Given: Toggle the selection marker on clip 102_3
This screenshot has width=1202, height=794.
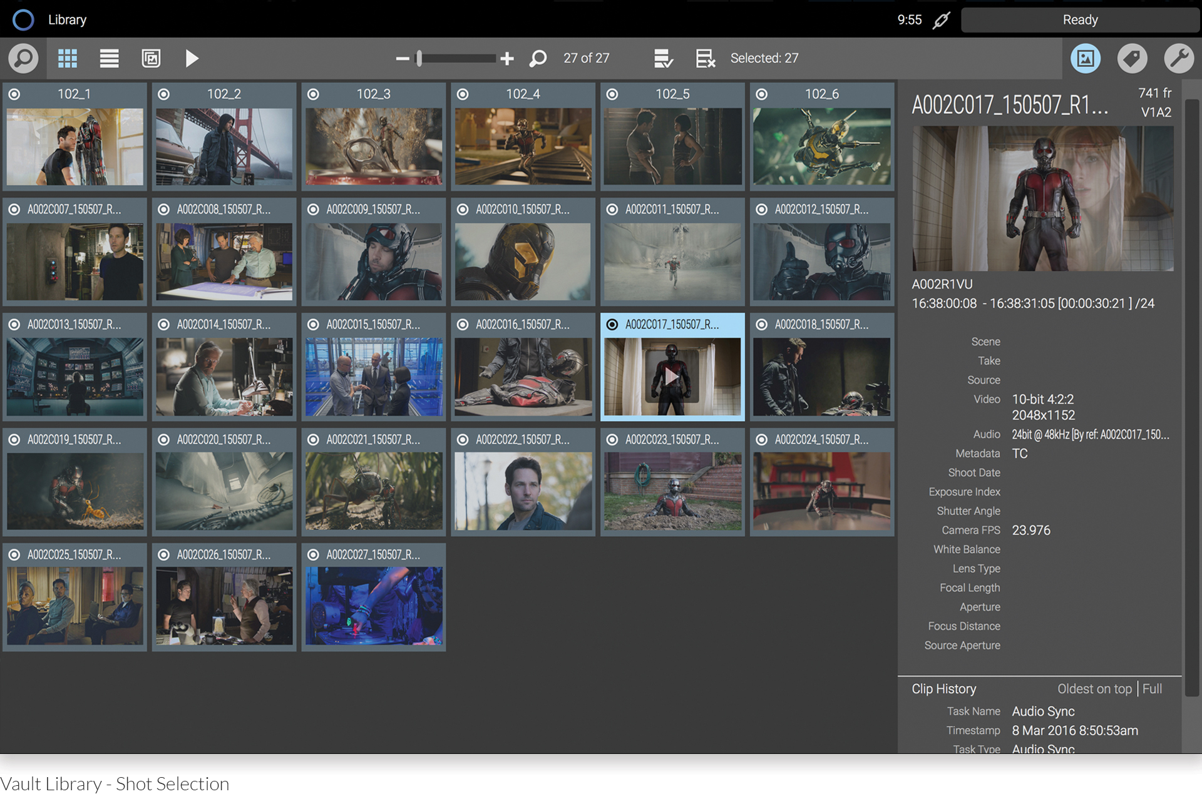Looking at the screenshot, I should click(x=314, y=94).
